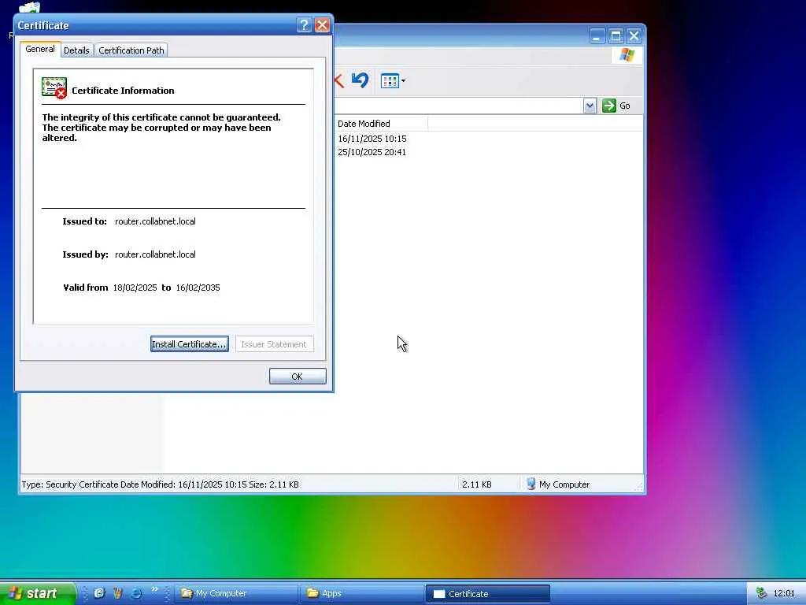
Task: Minimize the Explorer window
Action: click(x=597, y=36)
